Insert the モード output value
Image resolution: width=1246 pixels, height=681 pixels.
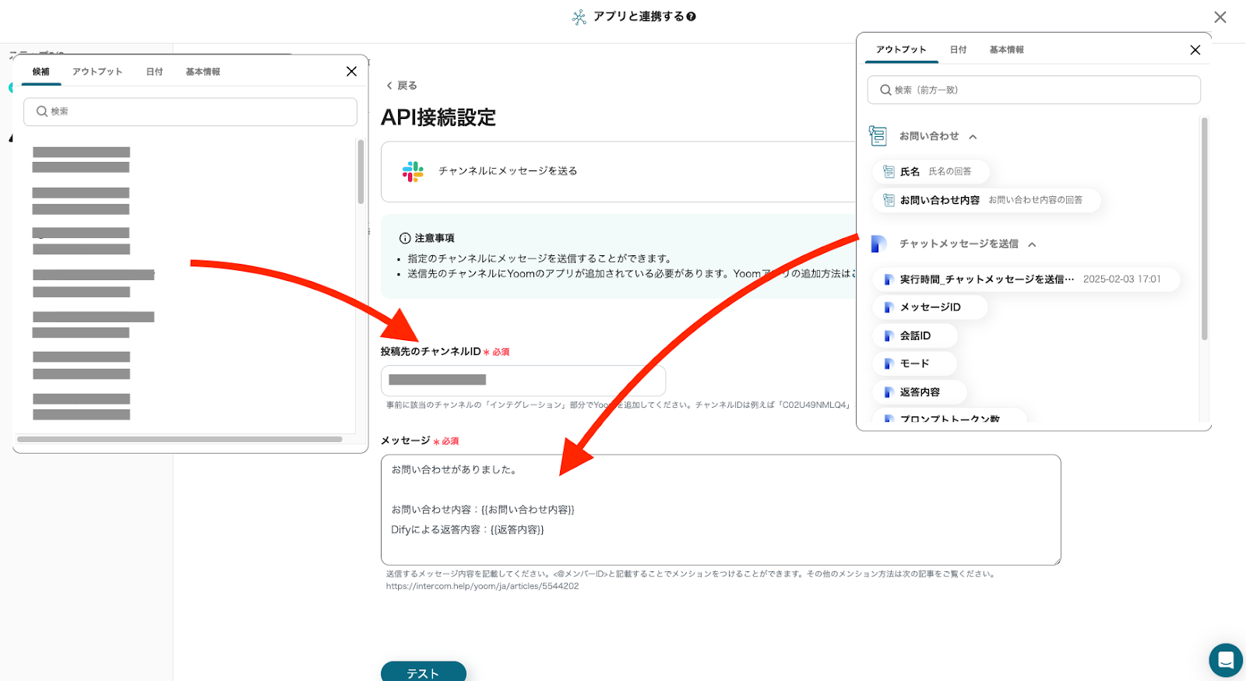coord(914,363)
